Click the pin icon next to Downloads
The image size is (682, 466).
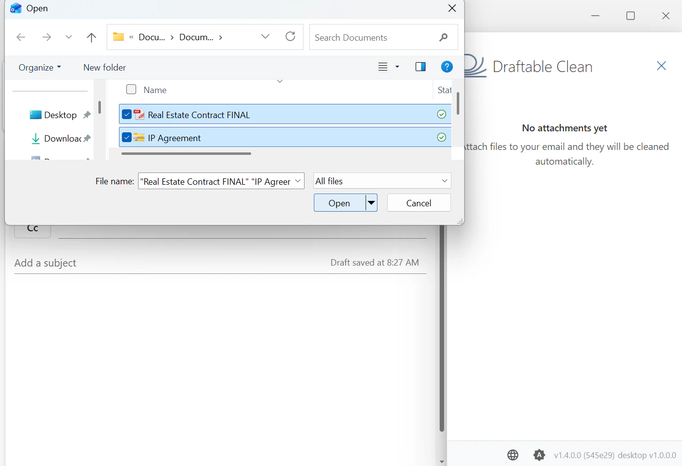pos(87,139)
